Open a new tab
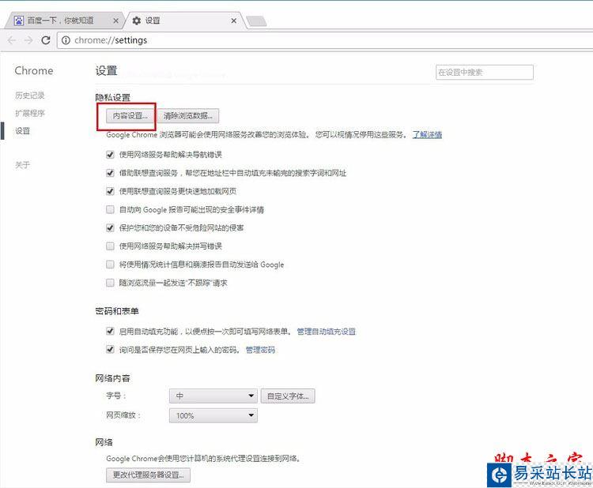Screen dimensions: 593x488 coord(256,21)
